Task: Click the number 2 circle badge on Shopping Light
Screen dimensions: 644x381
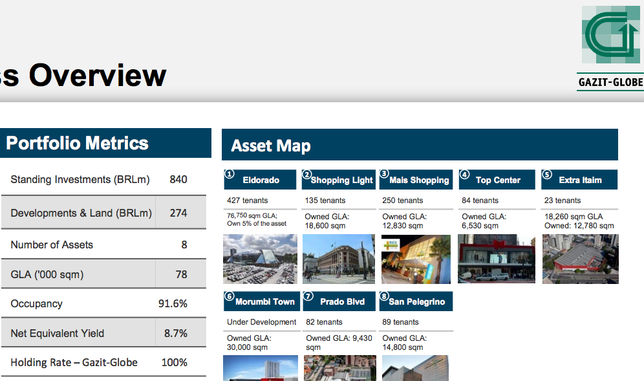Action: pyautogui.click(x=307, y=175)
